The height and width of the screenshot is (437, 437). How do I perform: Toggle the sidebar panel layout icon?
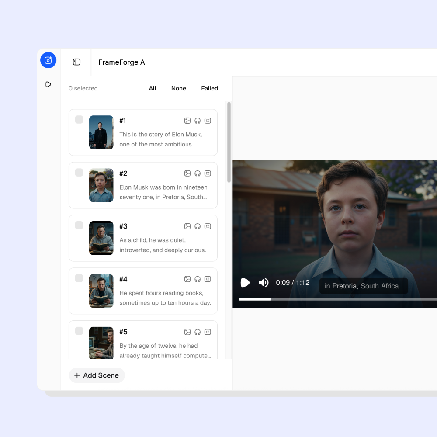76,62
